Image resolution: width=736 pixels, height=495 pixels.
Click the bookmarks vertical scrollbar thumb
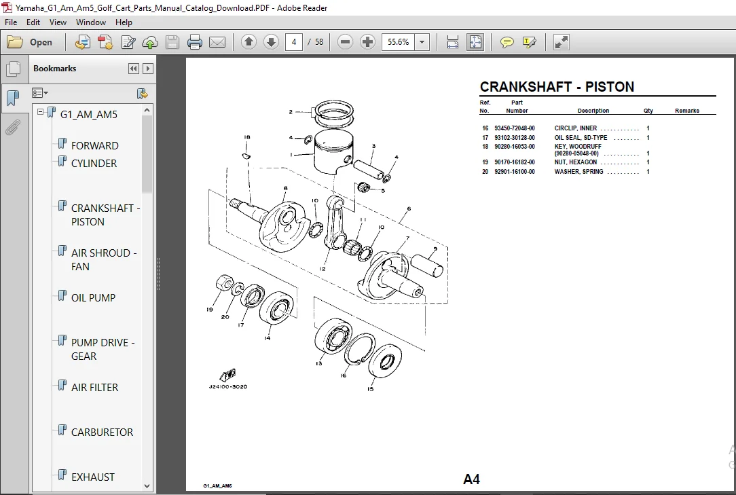(147, 153)
